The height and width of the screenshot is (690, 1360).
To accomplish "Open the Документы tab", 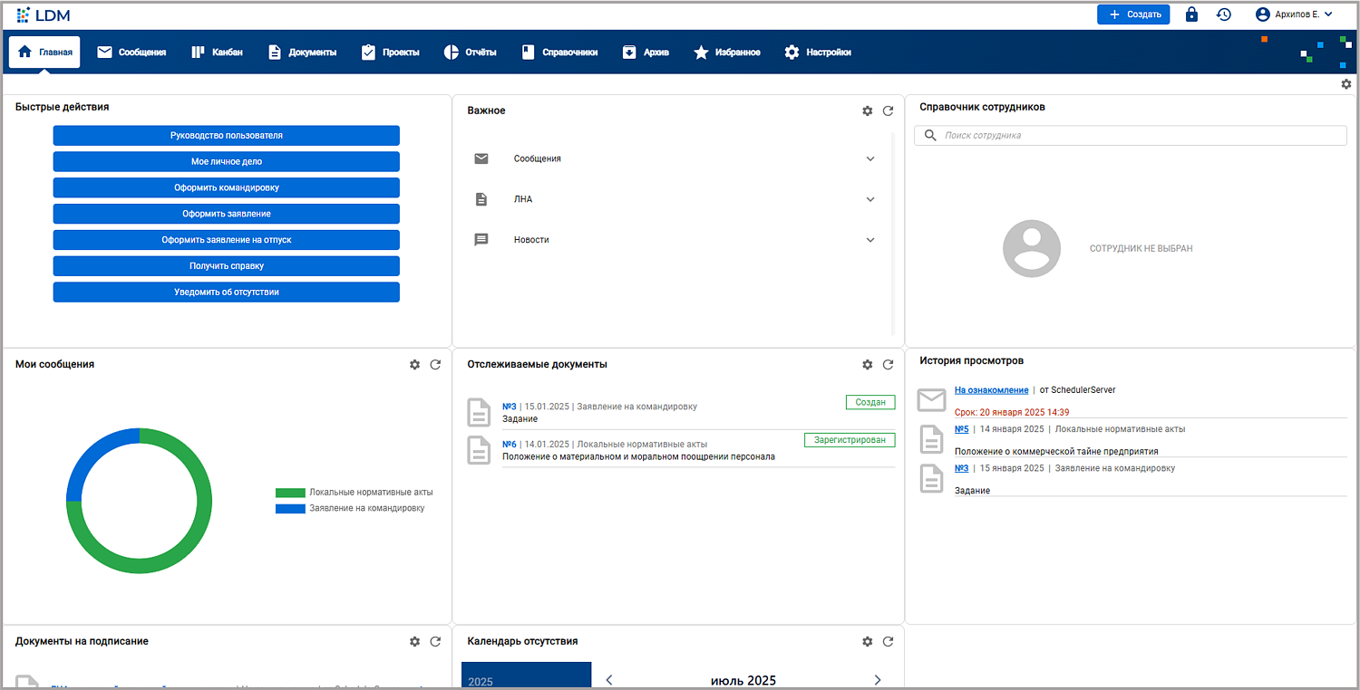I will pyautogui.click(x=302, y=52).
